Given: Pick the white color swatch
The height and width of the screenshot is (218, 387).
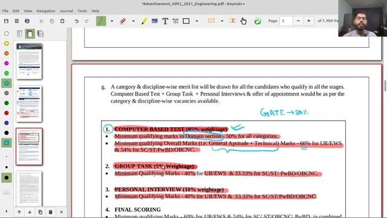Looking at the screenshot, I should tap(7, 33).
